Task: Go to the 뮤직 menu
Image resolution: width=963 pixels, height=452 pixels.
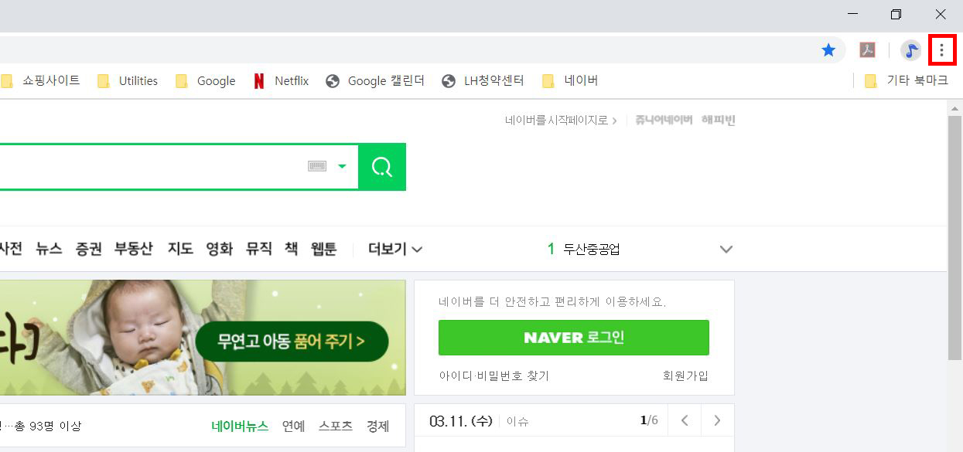Action: (x=259, y=249)
